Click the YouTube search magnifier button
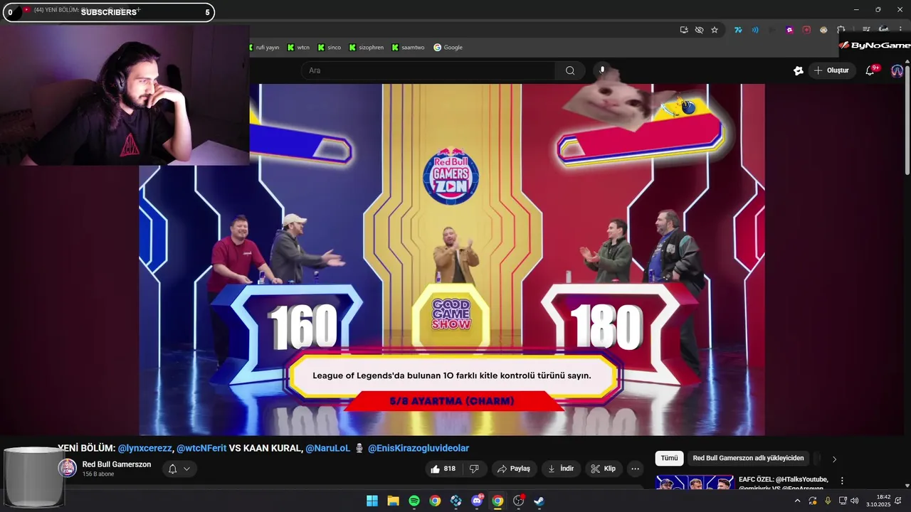Screen dimensions: 911x512 pyautogui.click(x=570, y=70)
